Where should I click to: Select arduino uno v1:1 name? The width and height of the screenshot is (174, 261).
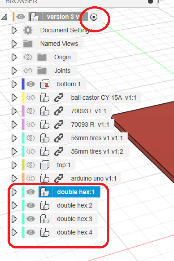point(94,179)
